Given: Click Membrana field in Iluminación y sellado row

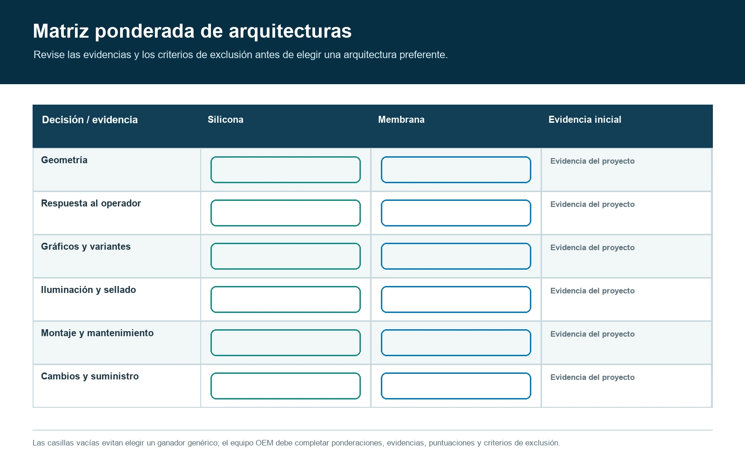Looking at the screenshot, I should (x=456, y=299).
